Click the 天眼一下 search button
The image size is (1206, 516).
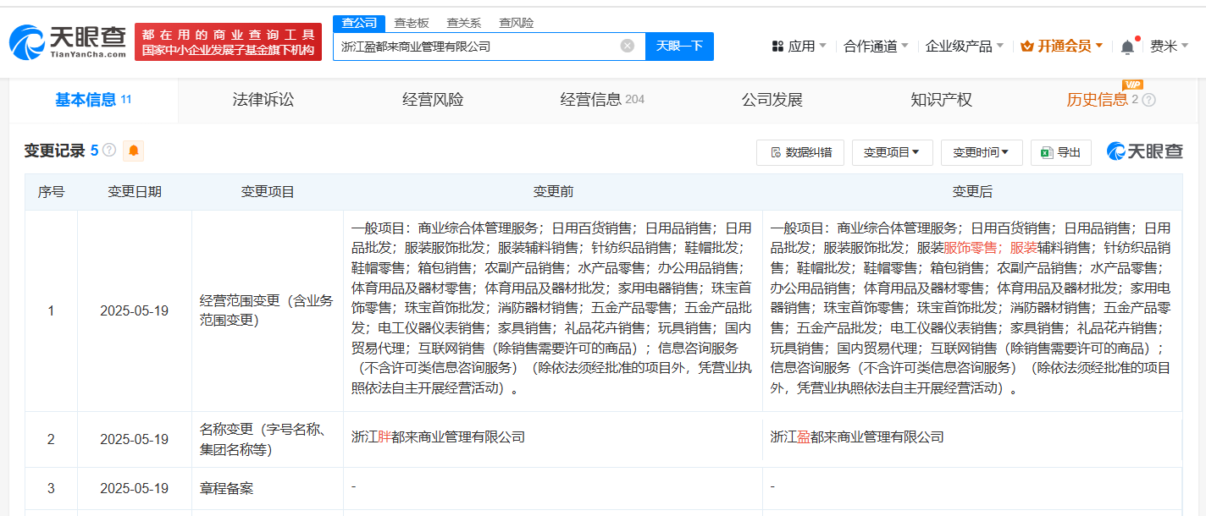(x=679, y=47)
